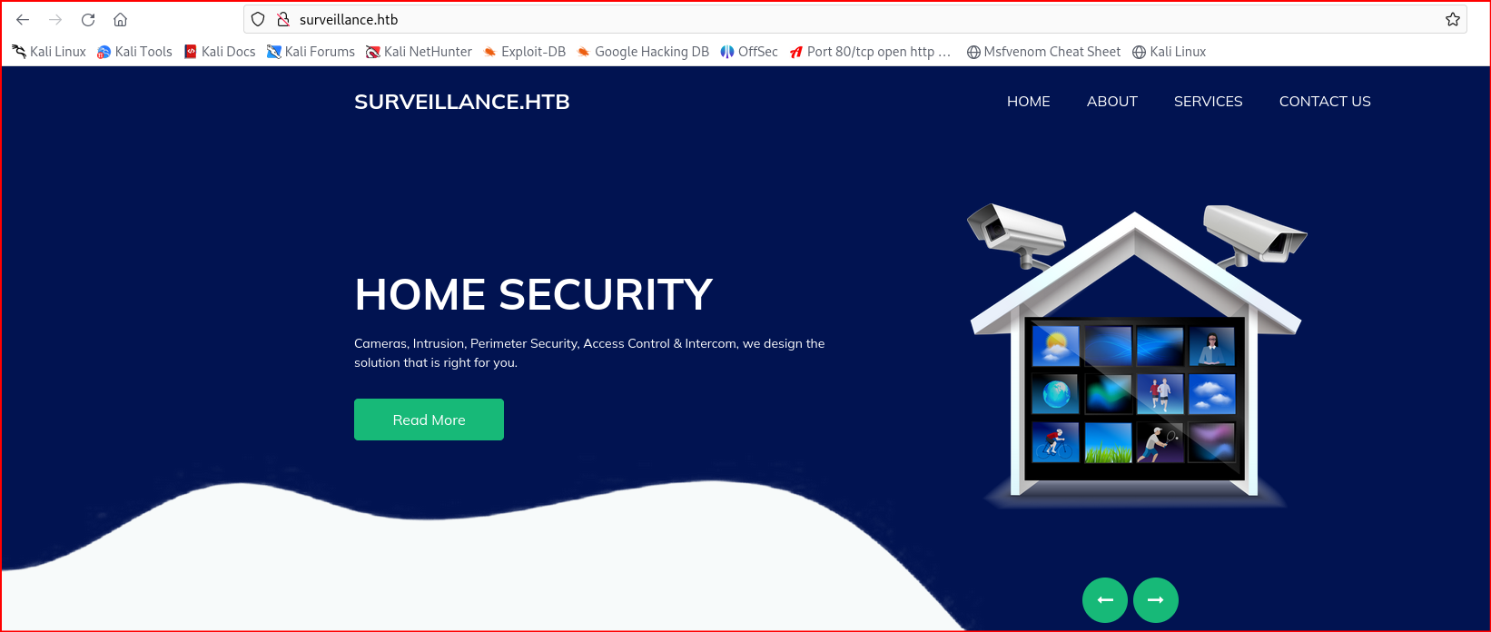Click the browser back arrow

point(23,19)
